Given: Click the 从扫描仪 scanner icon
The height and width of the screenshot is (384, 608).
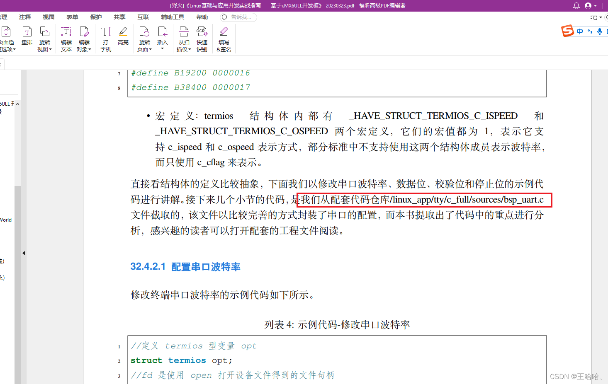Looking at the screenshot, I should click(x=184, y=32).
